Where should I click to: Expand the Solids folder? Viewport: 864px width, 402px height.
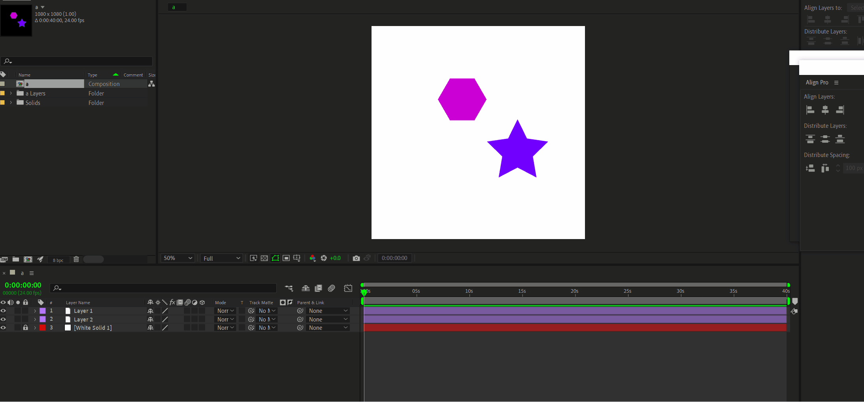11,103
